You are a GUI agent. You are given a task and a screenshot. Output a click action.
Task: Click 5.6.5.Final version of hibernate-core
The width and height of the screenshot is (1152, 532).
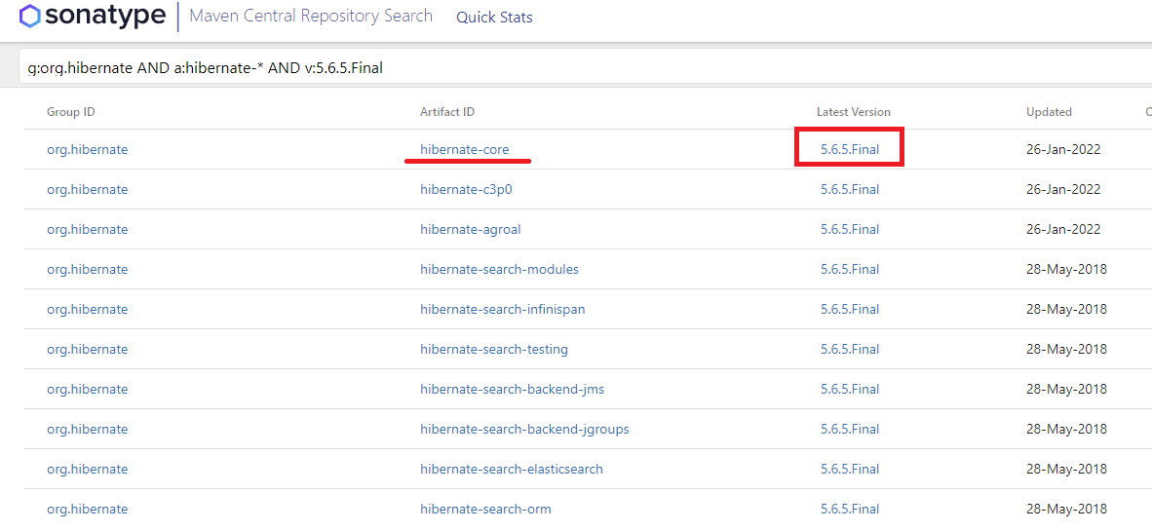[x=849, y=149]
